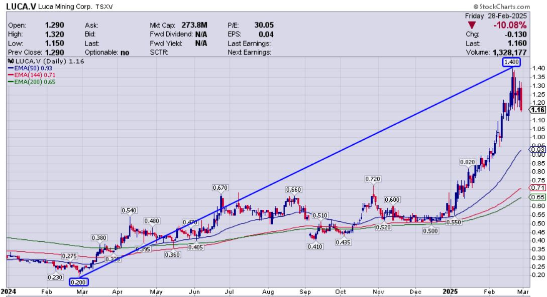
Task: Click the Apr label on the time axis
Action: 117,292
